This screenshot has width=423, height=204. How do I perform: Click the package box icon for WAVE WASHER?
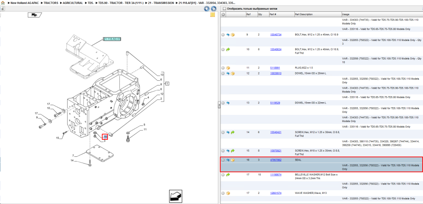[228, 193]
